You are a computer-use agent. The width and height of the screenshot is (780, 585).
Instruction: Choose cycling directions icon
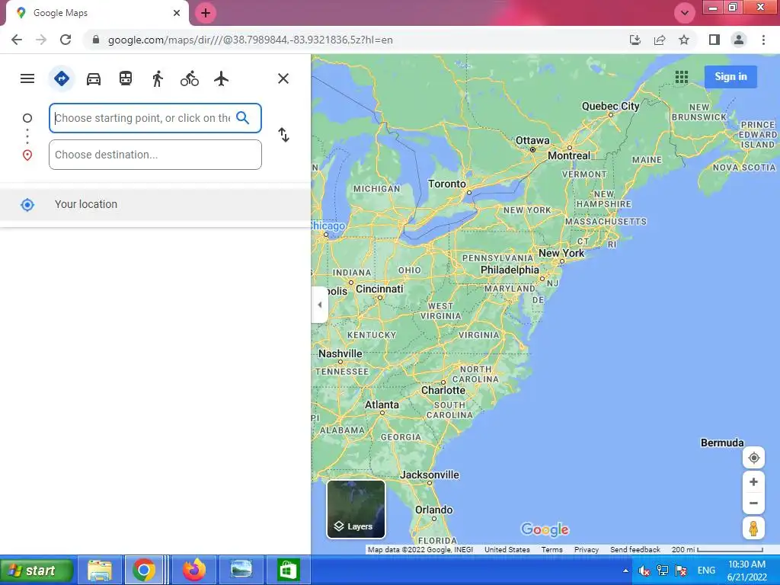click(190, 78)
